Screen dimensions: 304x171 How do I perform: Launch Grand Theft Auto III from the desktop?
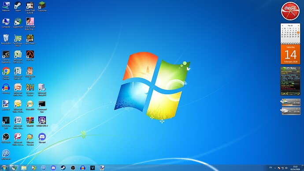30,8
